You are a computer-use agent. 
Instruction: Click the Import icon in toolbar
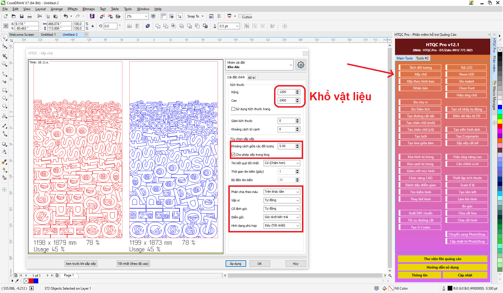click(x=102, y=16)
